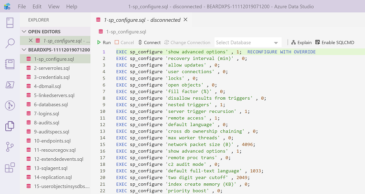Click the EXPLORER panel title
Image resolution: width=365 pixels, height=194 pixels.
(x=38, y=20)
